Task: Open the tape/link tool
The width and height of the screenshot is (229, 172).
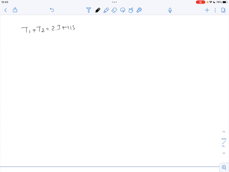Action: pyautogui.click(x=139, y=10)
